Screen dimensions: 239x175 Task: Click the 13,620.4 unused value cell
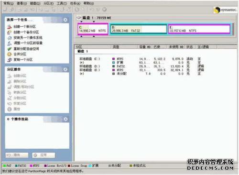pyautogui.click(x=177, y=66)
